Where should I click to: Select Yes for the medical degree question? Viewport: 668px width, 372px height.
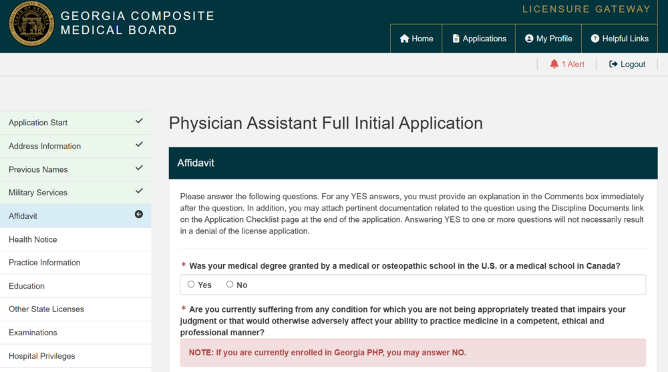tap(191, 285)
